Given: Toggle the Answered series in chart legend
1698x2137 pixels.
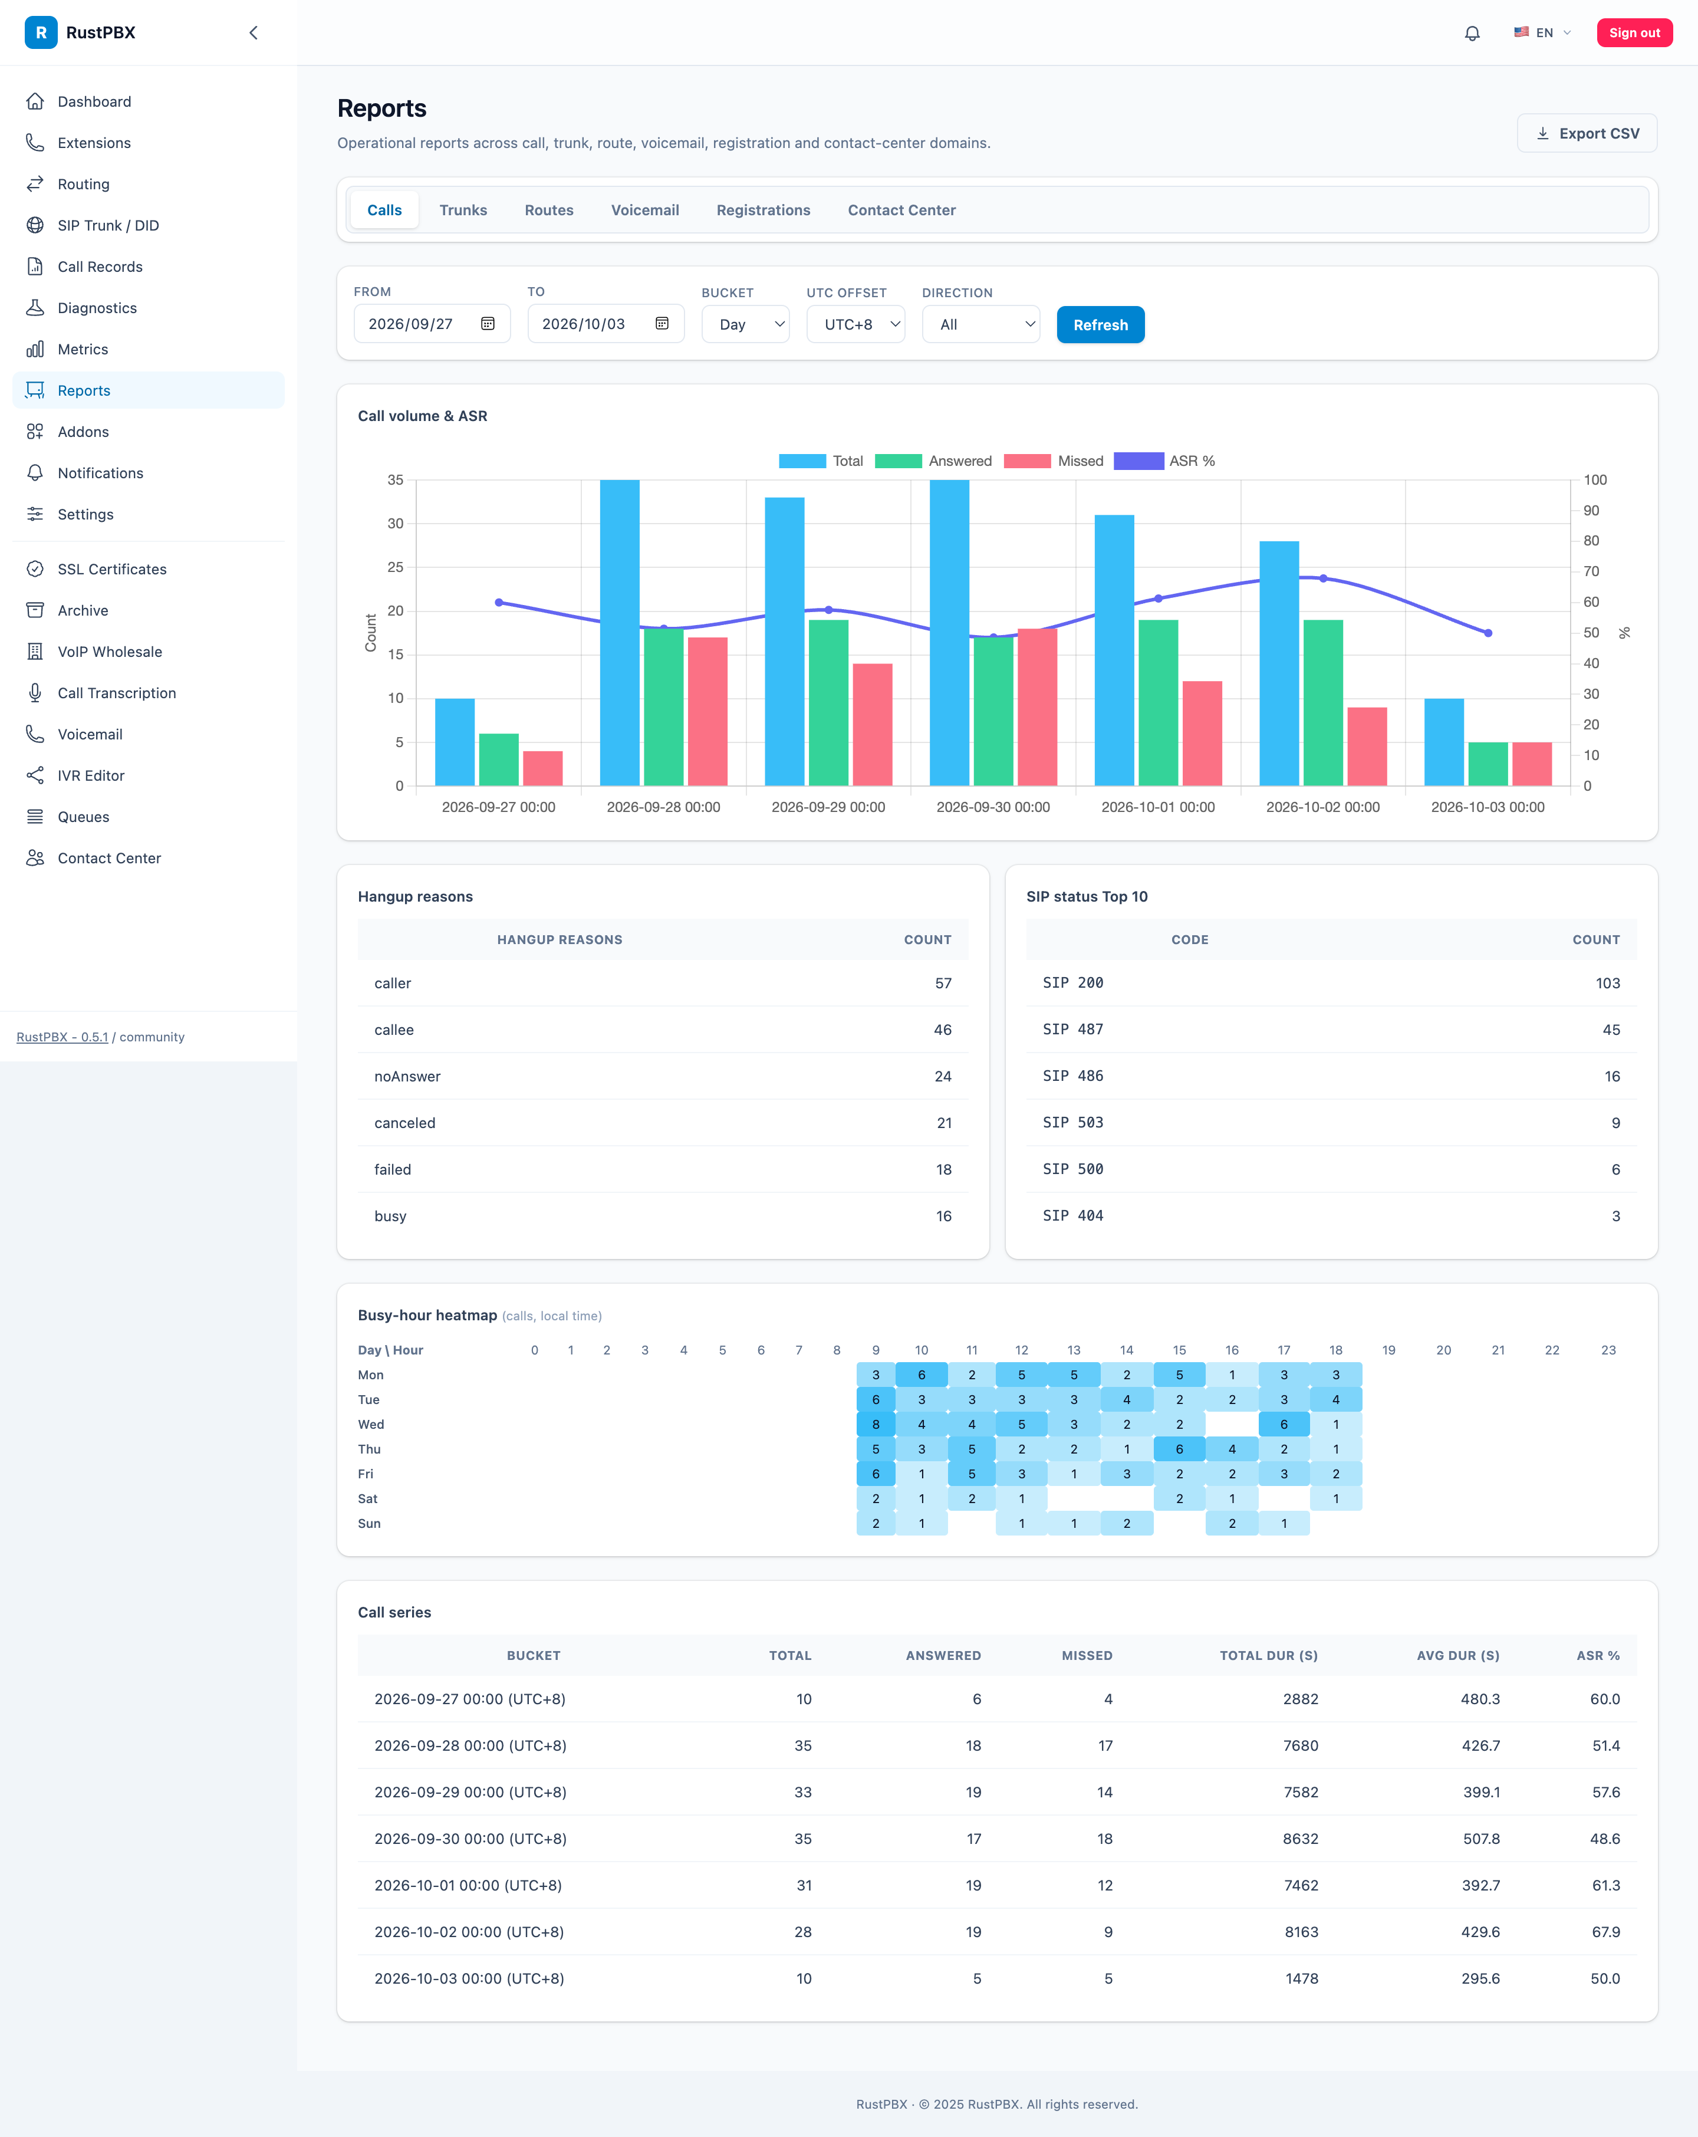Looking at the screenshot, I should [x=934, y=461].
